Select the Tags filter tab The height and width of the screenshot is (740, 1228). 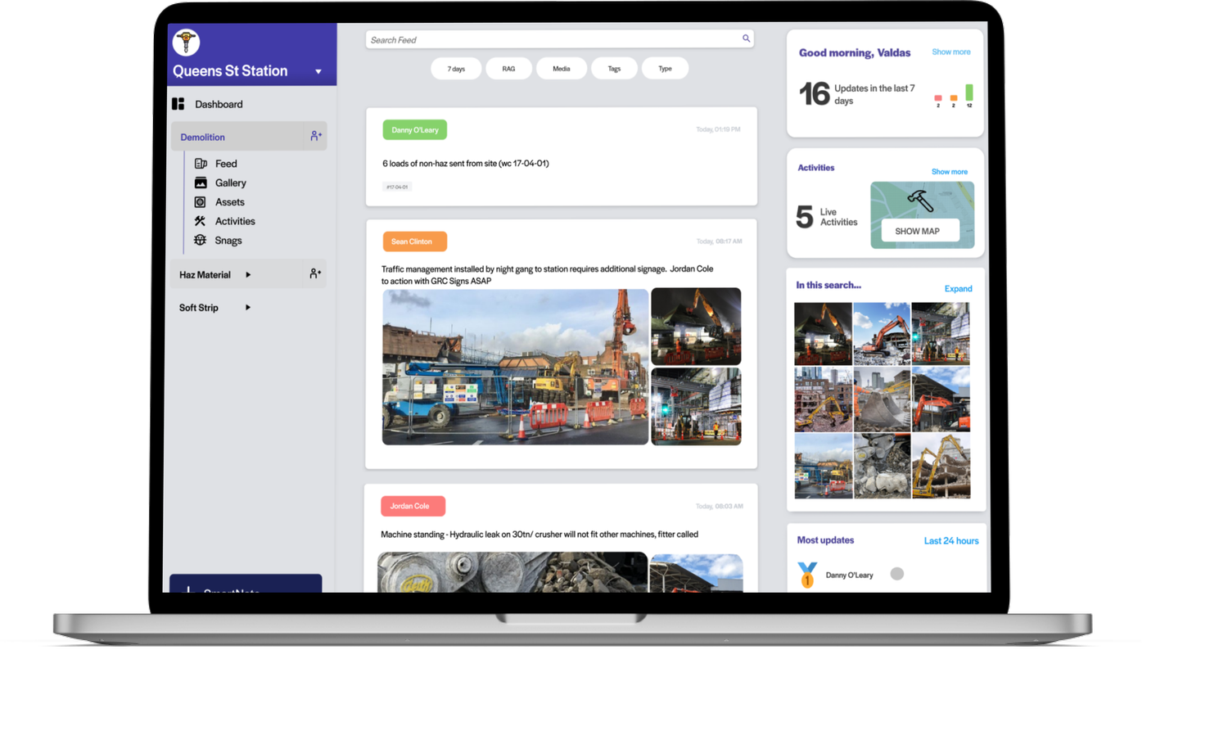point(614,69)
